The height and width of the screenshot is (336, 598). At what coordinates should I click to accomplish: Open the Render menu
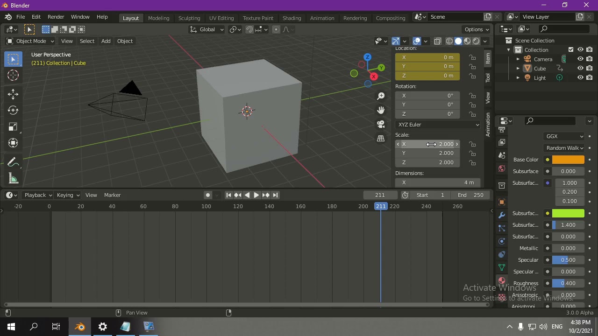[56, 17]
